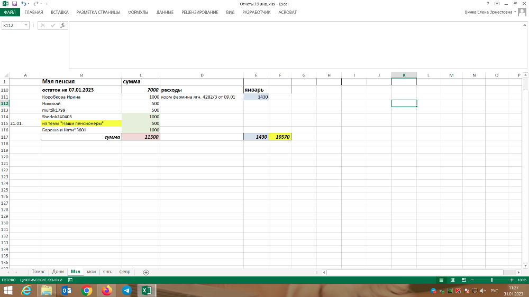The height and width of the screenshot is (297, 529).
Task: Switch to Page Layout view in status bar
Action: point(452,280)
